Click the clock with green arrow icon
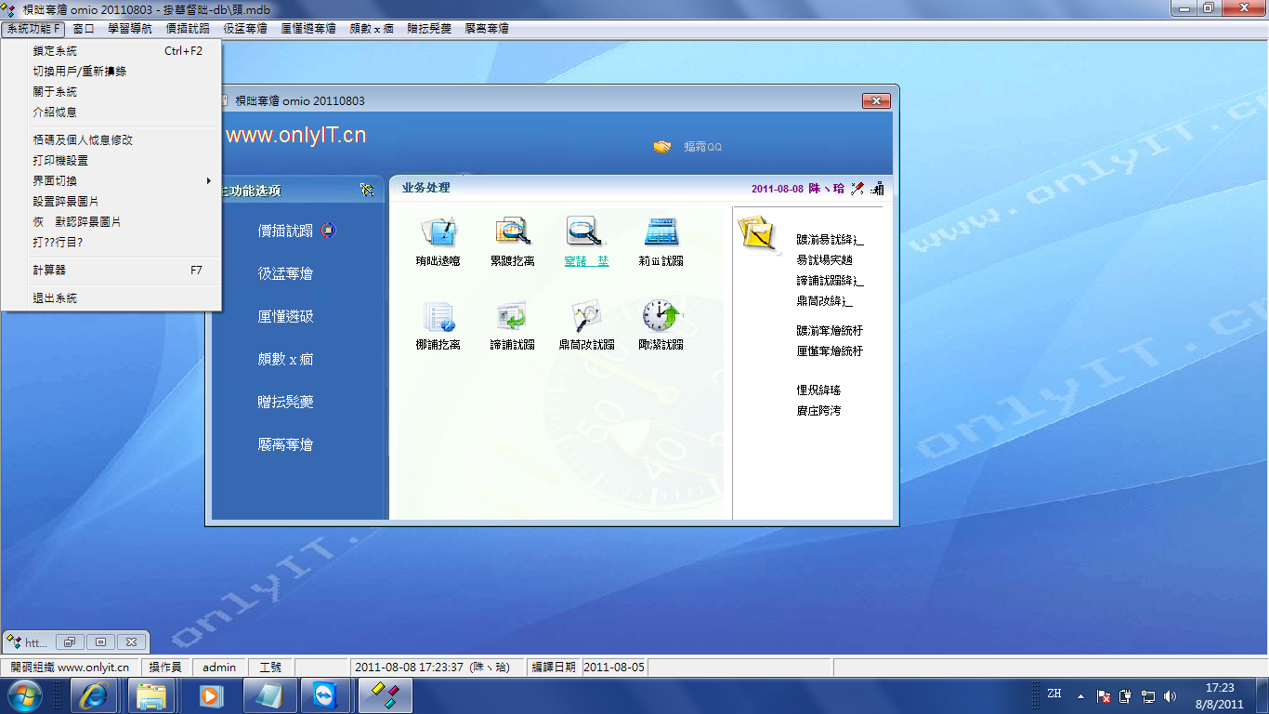Image resolution: width=1269 pixels, height=714 pixels. click(x=661, y=317)
